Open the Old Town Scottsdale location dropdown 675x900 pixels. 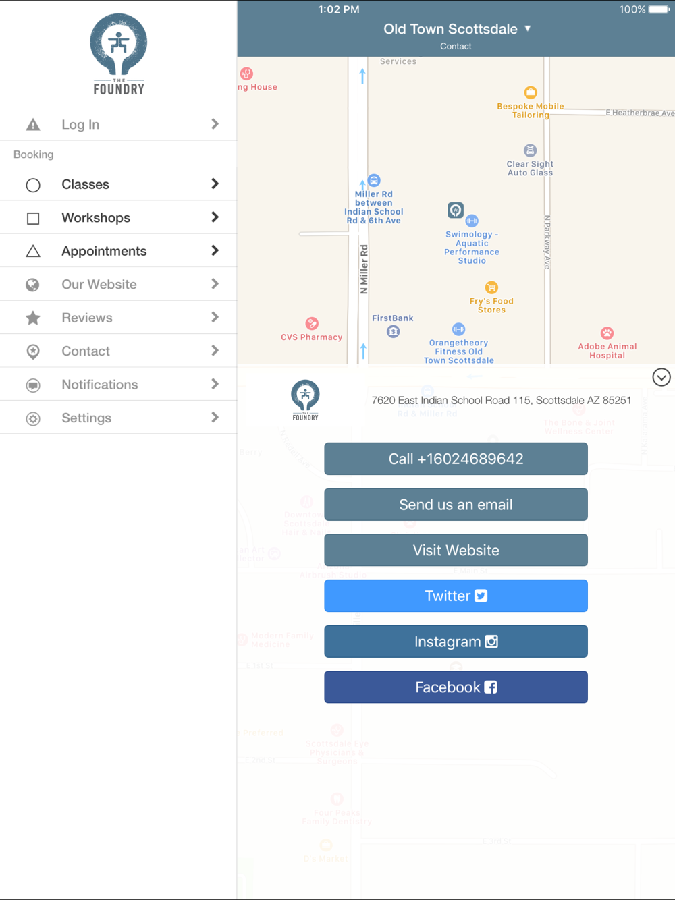click(457, 29)
